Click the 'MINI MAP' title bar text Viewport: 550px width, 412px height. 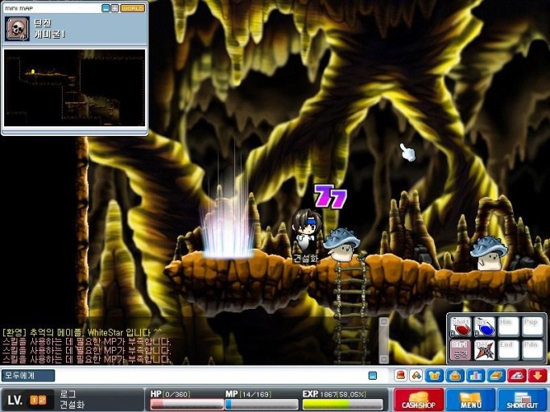click(x=19, y=8)
